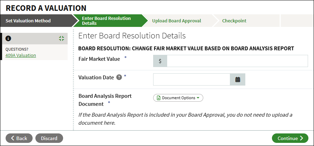The height and width of the screenshot is (146, 314).
Task: Click the dollar sign prefix on Fair Market Value
Action: pyautogui.click(x=160, y=61)
